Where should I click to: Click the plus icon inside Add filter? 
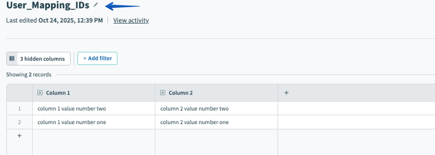tap(85, 58)
